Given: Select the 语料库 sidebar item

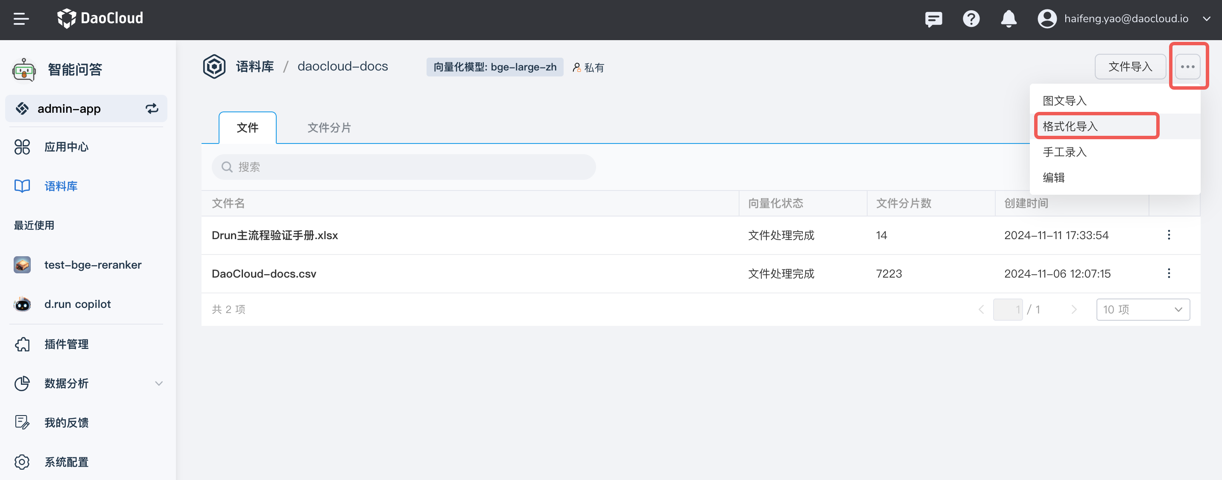Looking at the screenshot, I should 61,186.
